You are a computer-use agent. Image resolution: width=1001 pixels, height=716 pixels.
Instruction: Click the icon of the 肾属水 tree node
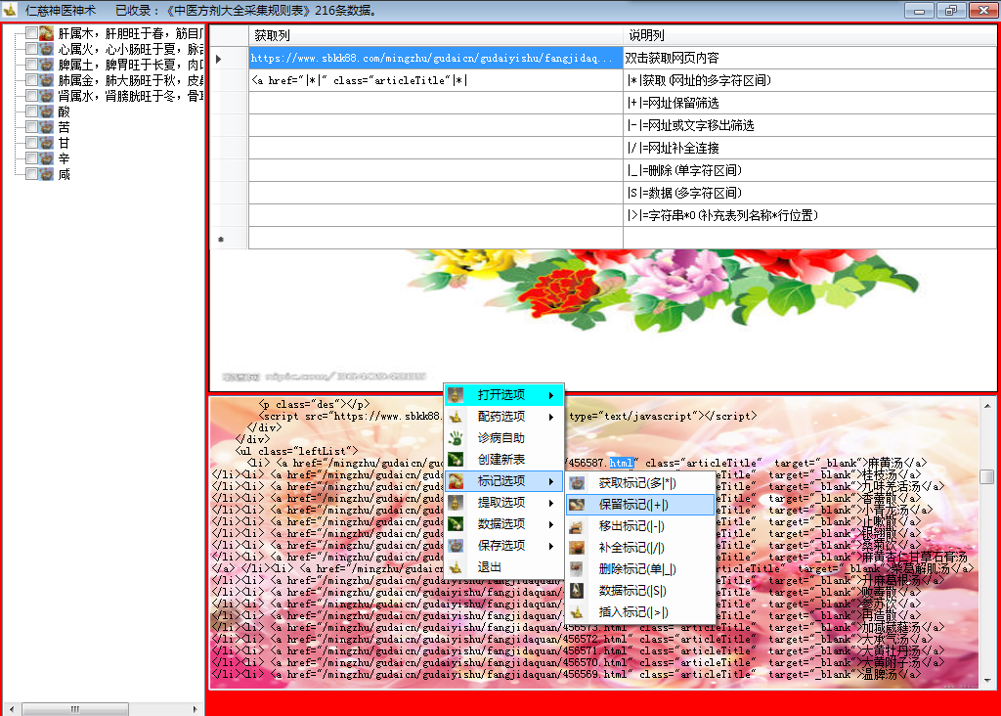point(47,96)
